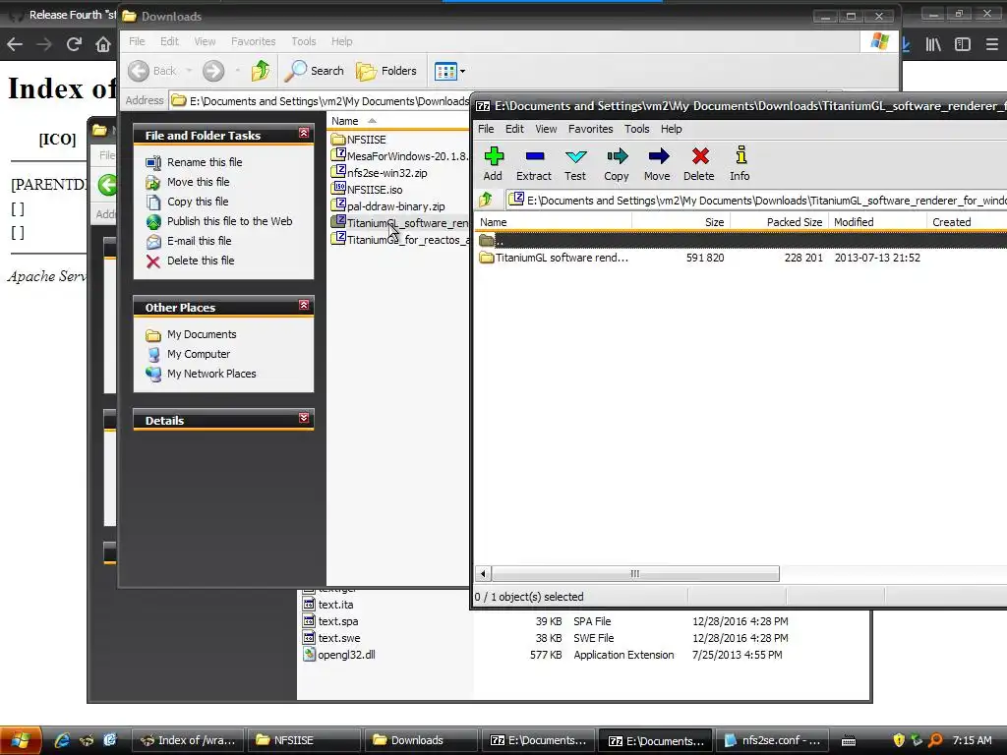
Task: Open the 7-Zip Tools menu
Action: click(x=637, y=129)
